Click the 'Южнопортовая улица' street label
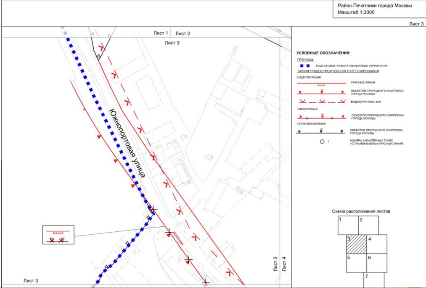The image size is (426, 288). (127, 143)
